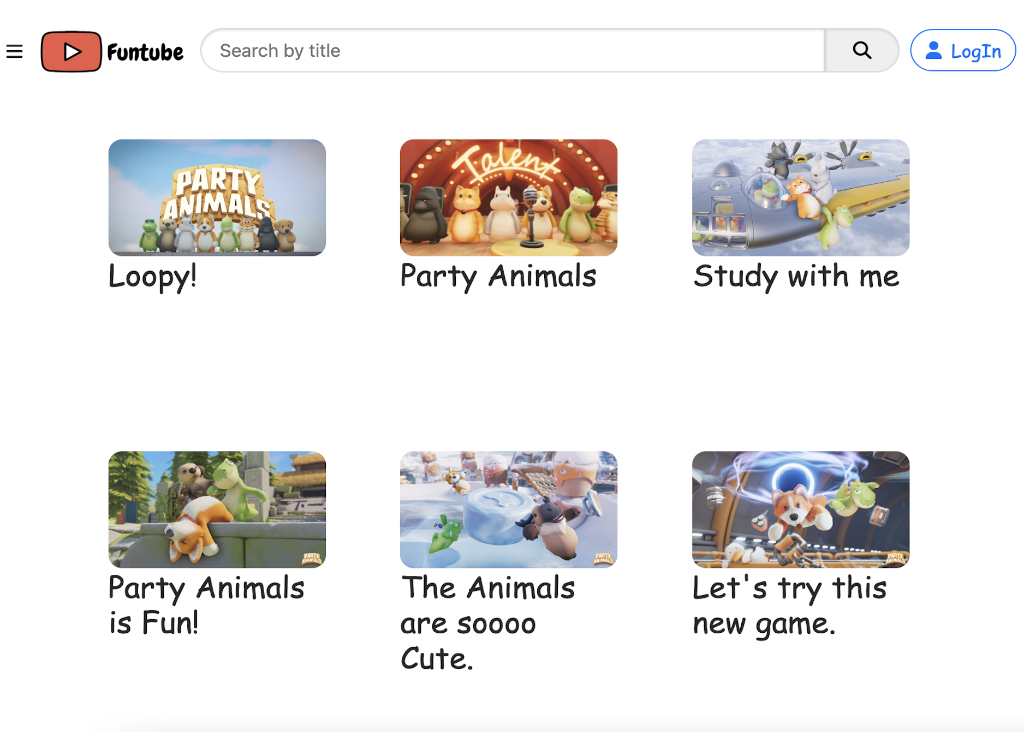Screen dimensions: 1024x732
Task: Click Party Animals watermark on snowy thumbnail
Action: (603, 558)
